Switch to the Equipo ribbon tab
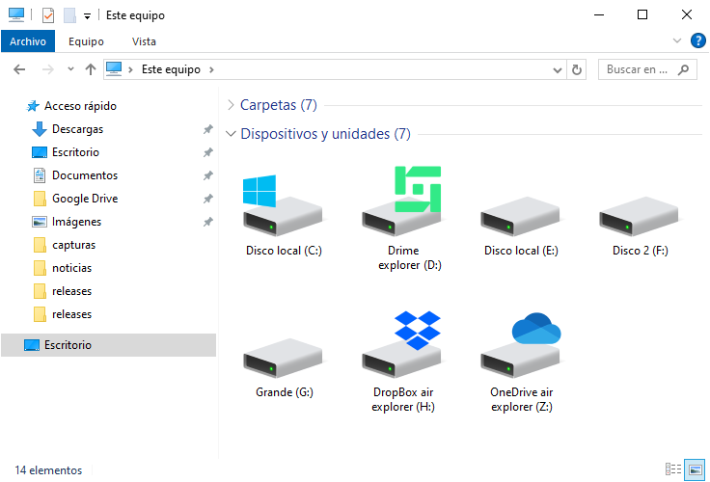 coord(86,41)
